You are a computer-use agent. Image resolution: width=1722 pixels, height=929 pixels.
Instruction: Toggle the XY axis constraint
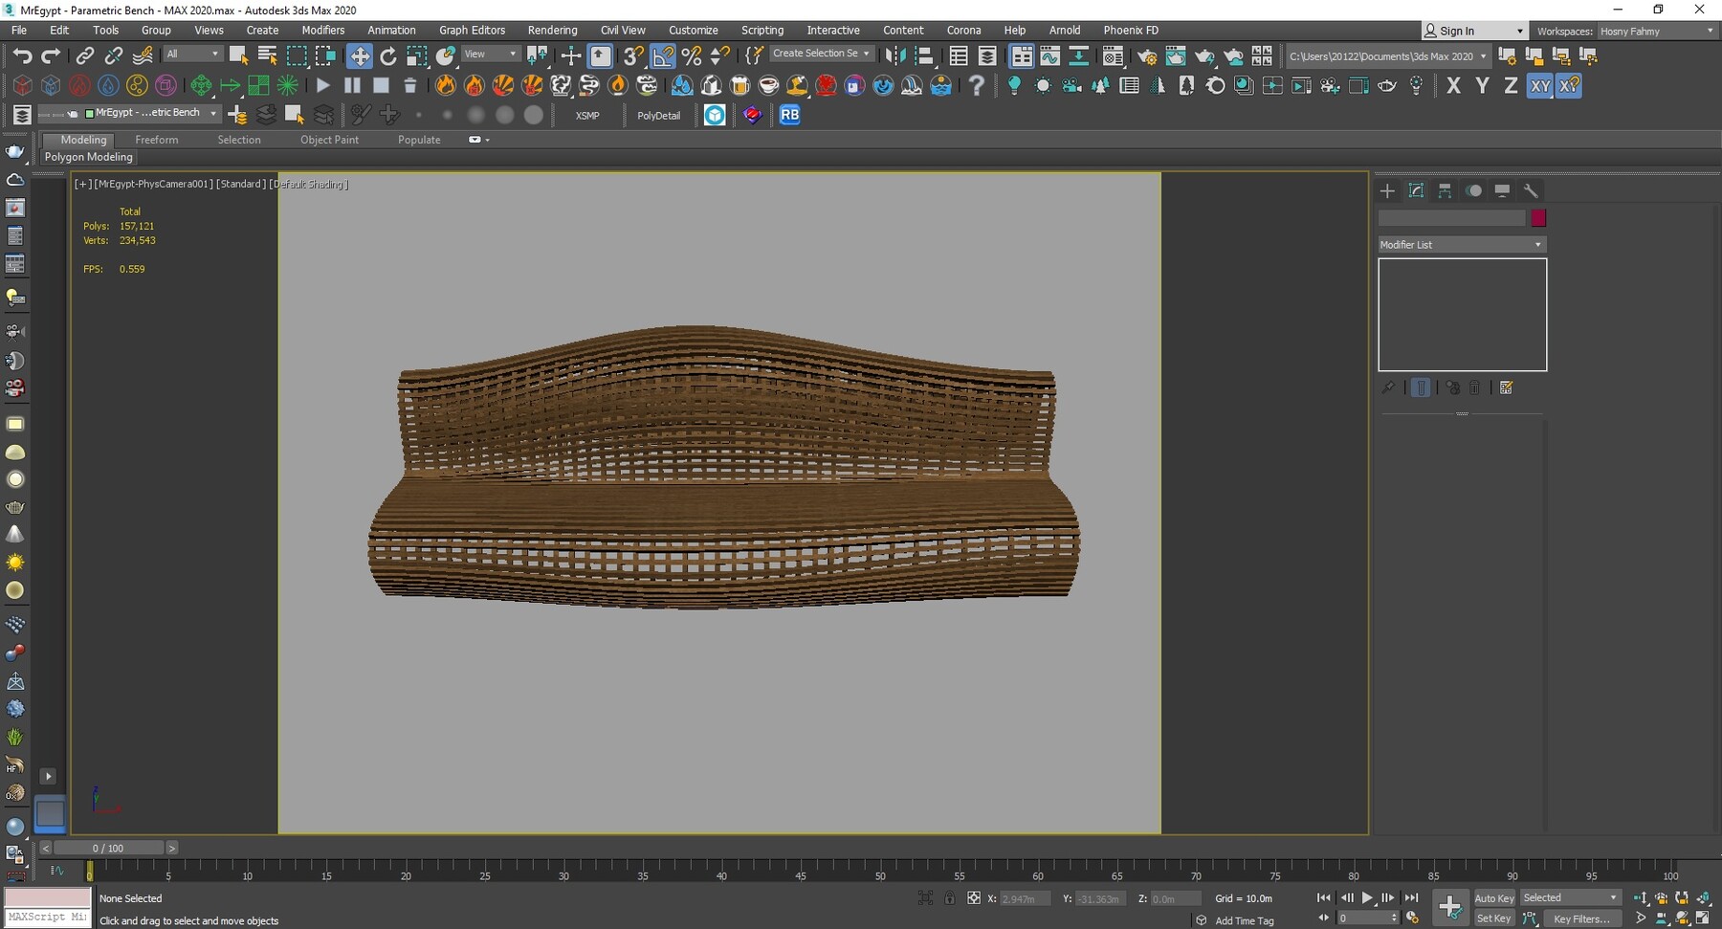[1541, 86]
